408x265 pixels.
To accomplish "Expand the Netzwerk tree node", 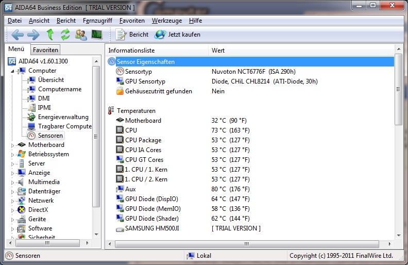I will 12,201.
